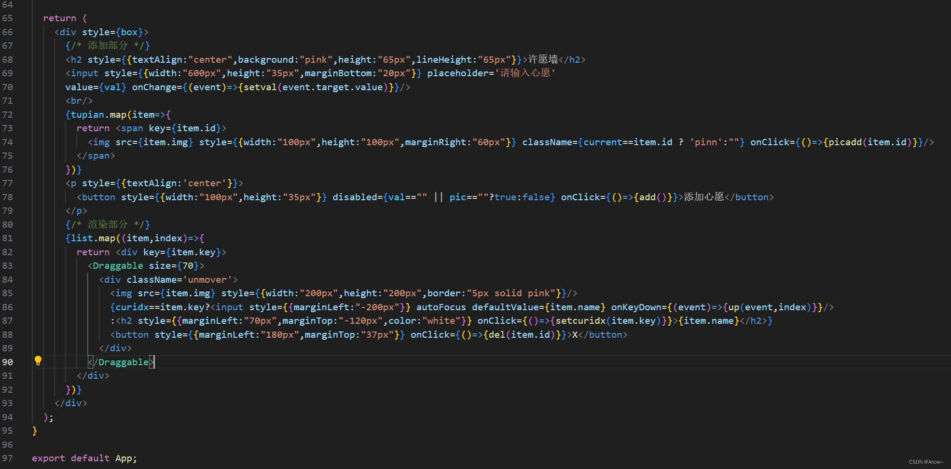The height and width of the screenshot is (469, 951).
Task: Click line number 97 in the gutter
Action: pos(8,458)
